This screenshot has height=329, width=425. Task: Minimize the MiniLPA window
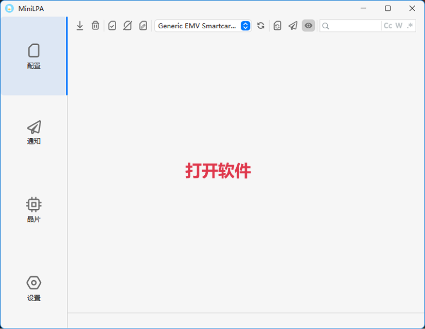tap(363, 8)
